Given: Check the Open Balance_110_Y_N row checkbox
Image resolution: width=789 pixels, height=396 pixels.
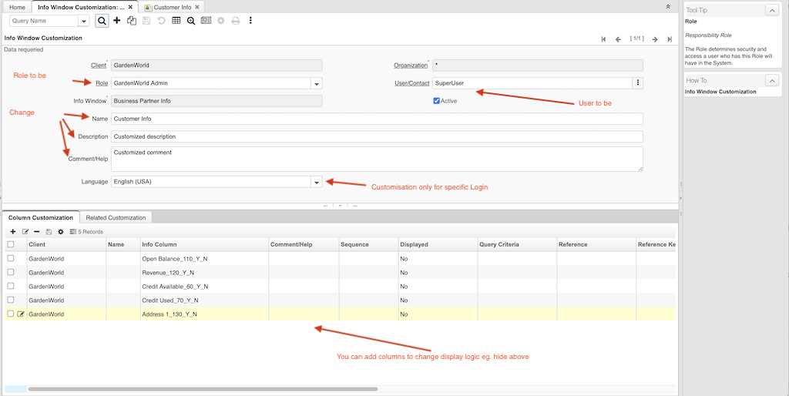Looking at the screenshot, I should [x=11, y=258].
